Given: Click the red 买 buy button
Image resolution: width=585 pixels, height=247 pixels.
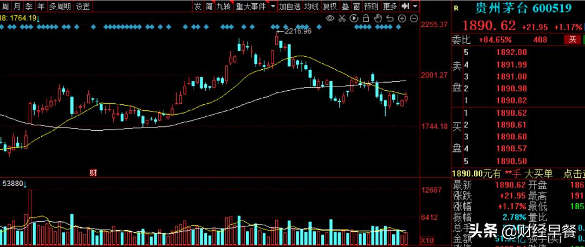Looking at the screenshot, I should pyautogui.click(x=573, y=39).
